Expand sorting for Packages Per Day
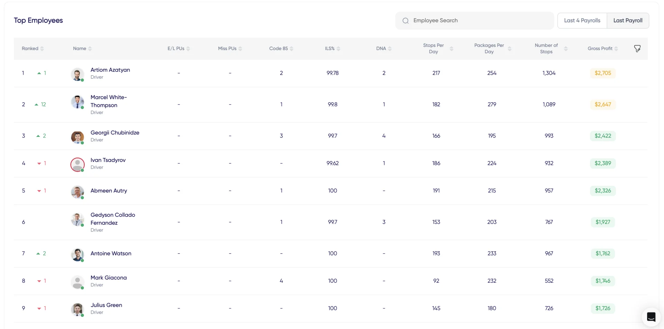Viewport: 664px width, 329px height. [x=509, y=48]
